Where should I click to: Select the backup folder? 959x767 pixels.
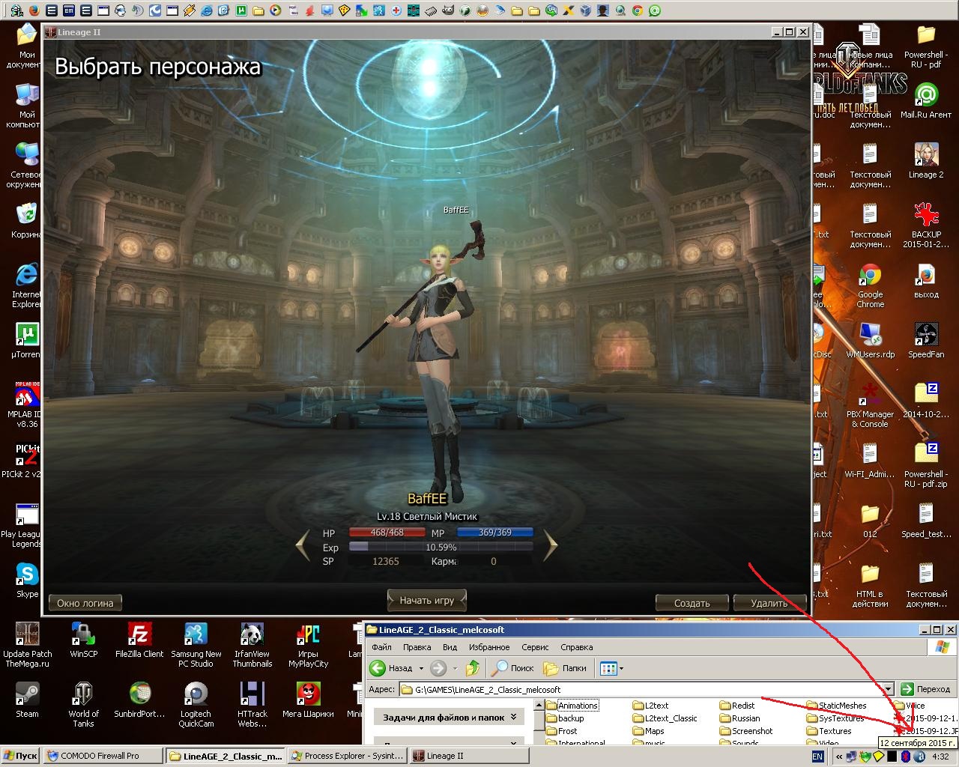[564, 718]
